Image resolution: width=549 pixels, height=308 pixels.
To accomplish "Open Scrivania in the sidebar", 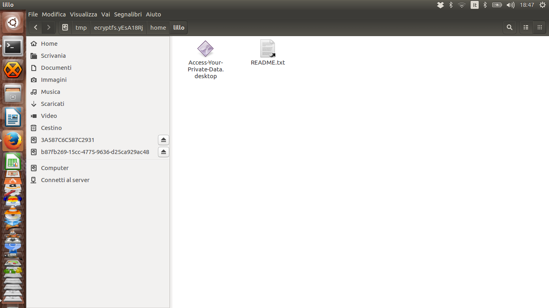I will (x=98, y=56).
